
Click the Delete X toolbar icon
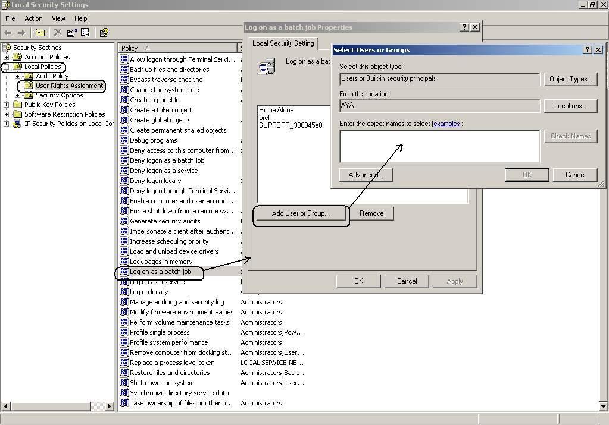(58, 33)
